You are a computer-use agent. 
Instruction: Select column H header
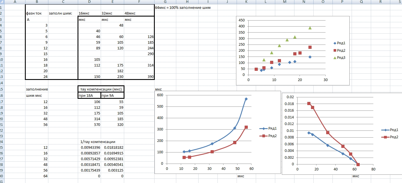point(187,2)
